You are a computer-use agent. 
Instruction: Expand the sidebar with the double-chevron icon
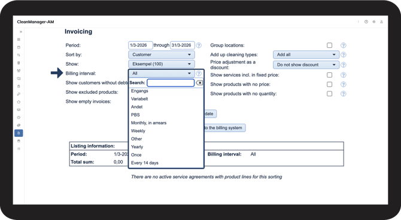(21, 32)
